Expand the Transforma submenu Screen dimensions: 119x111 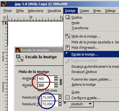tap(80, 28)
